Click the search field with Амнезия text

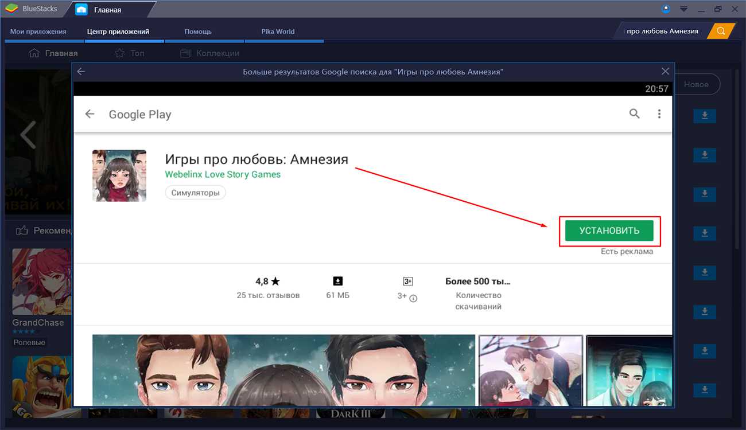pos(662,31)
